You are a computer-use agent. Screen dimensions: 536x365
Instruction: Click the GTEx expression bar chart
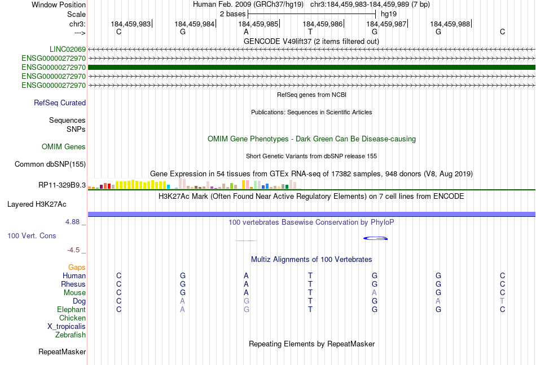[195, 184]
